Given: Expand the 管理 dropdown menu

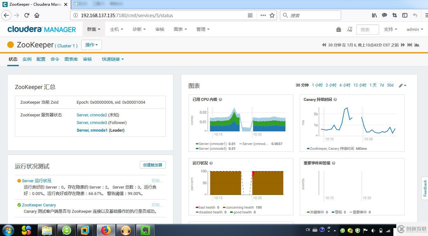Looking at the screenshot, I should (x=203, y=29).
